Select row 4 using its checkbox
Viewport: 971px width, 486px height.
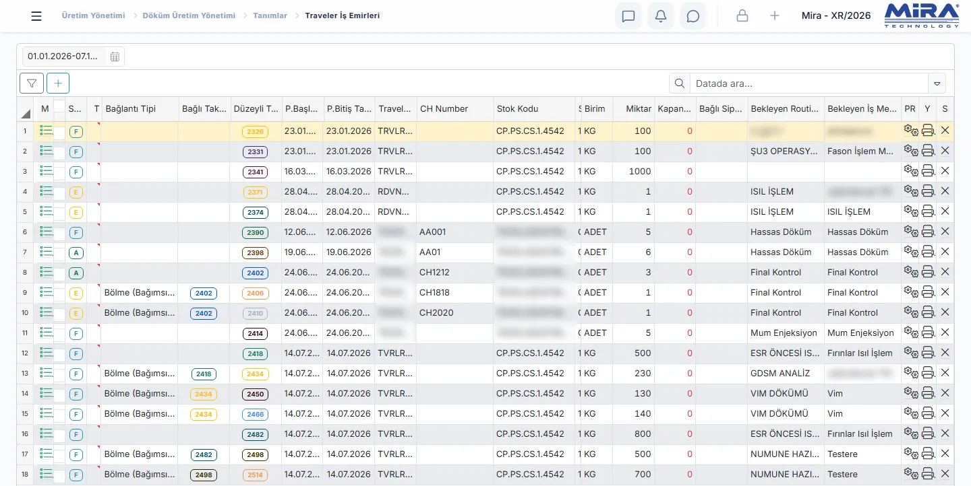pos(59,194)
